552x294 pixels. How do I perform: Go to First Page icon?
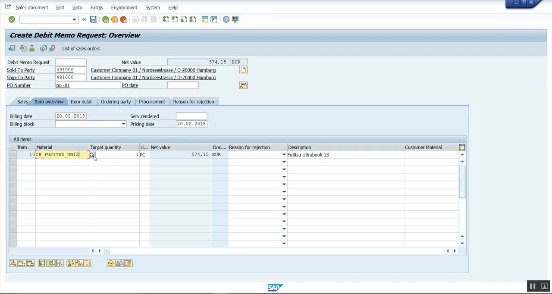166,19
